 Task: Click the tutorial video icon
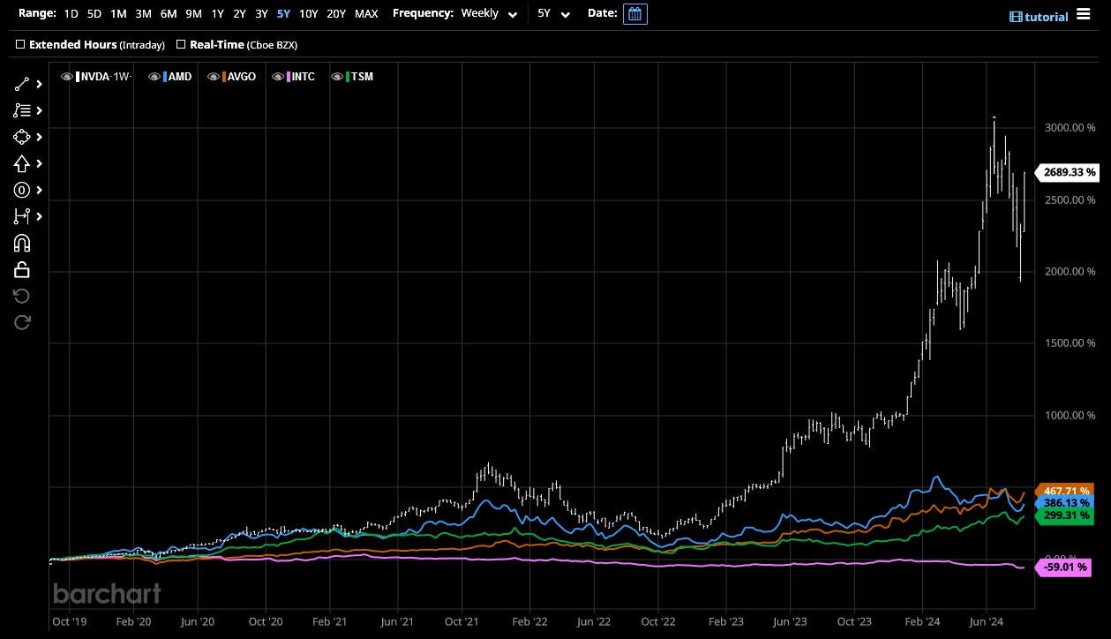tap(1016, 17)
